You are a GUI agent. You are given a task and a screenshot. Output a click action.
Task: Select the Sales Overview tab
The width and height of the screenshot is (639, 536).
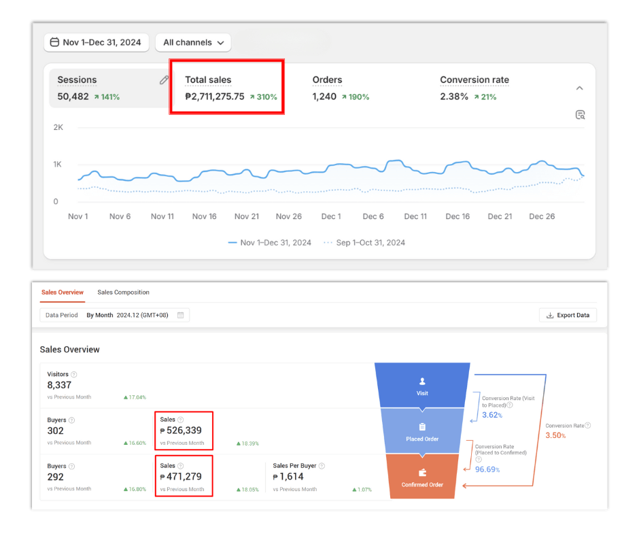63,292
